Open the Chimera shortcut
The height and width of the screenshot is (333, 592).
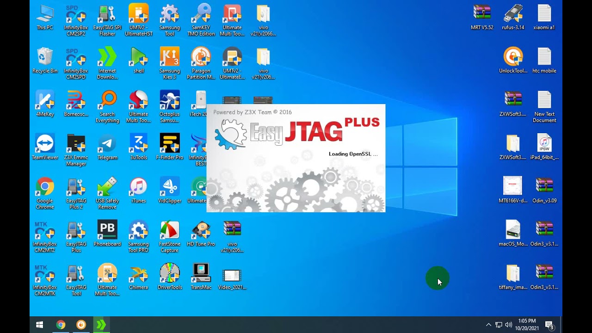click(x=138, y=277)
